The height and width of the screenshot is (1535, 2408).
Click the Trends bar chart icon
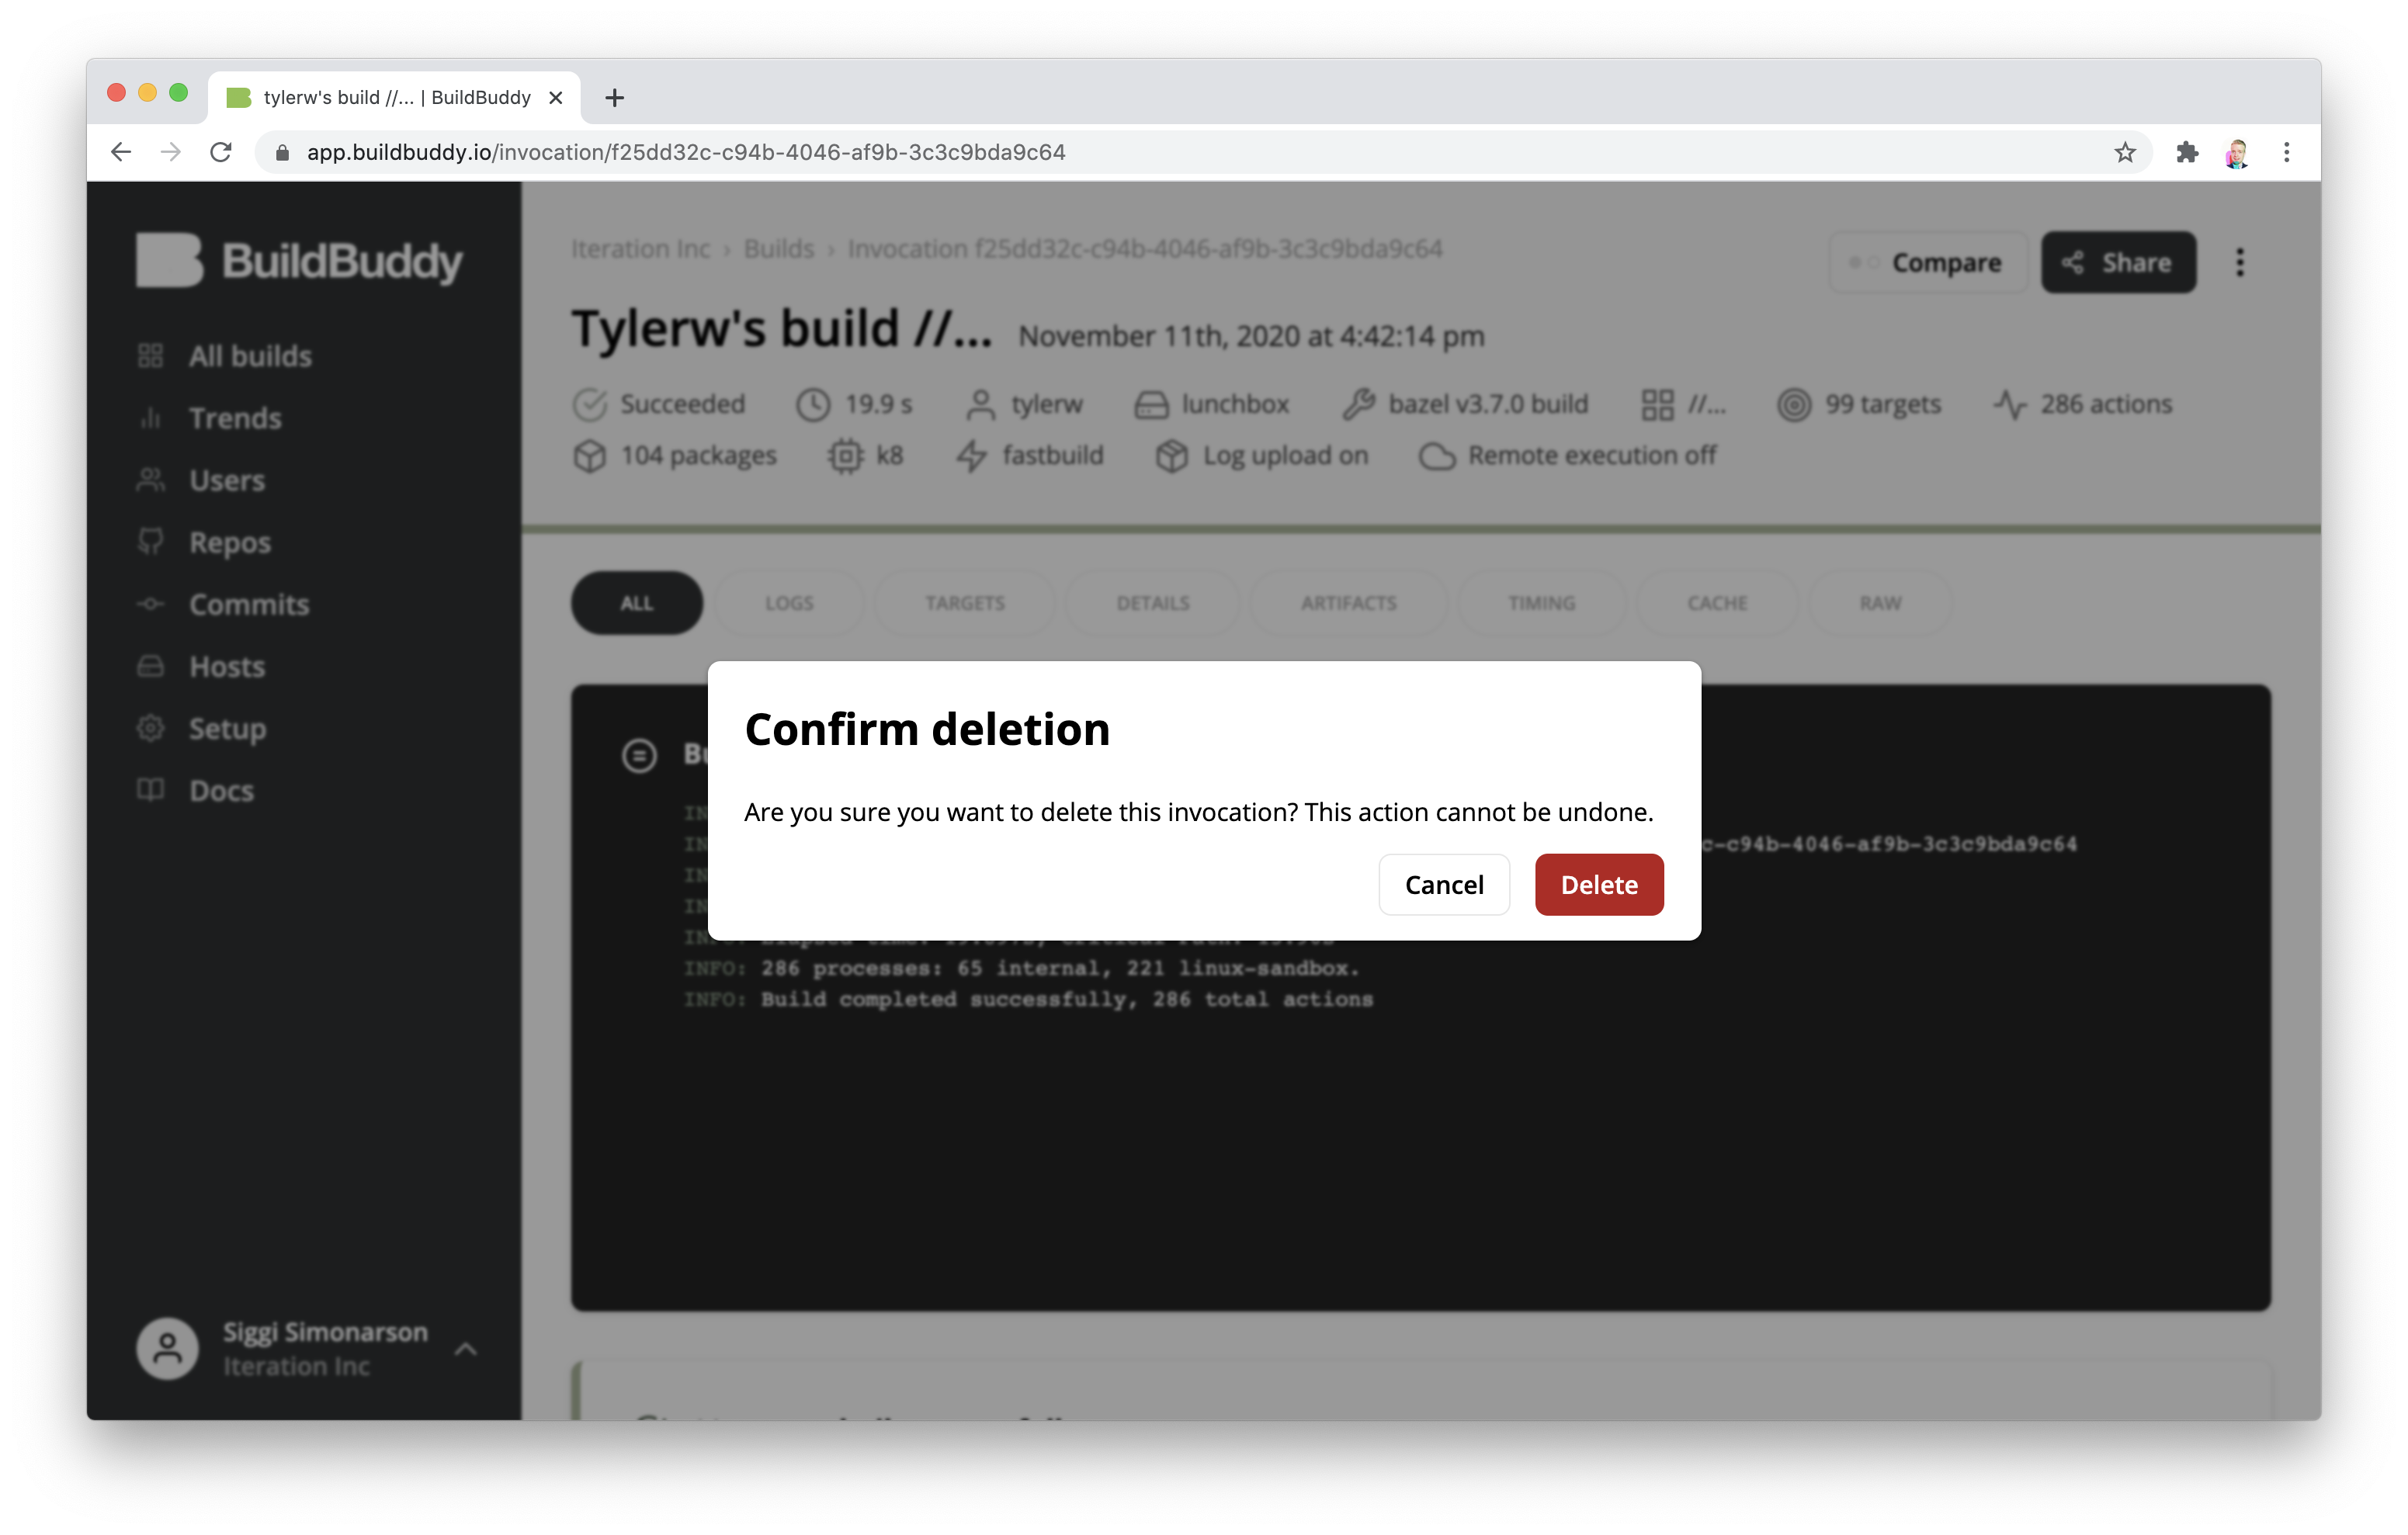[x=150, y=417]
